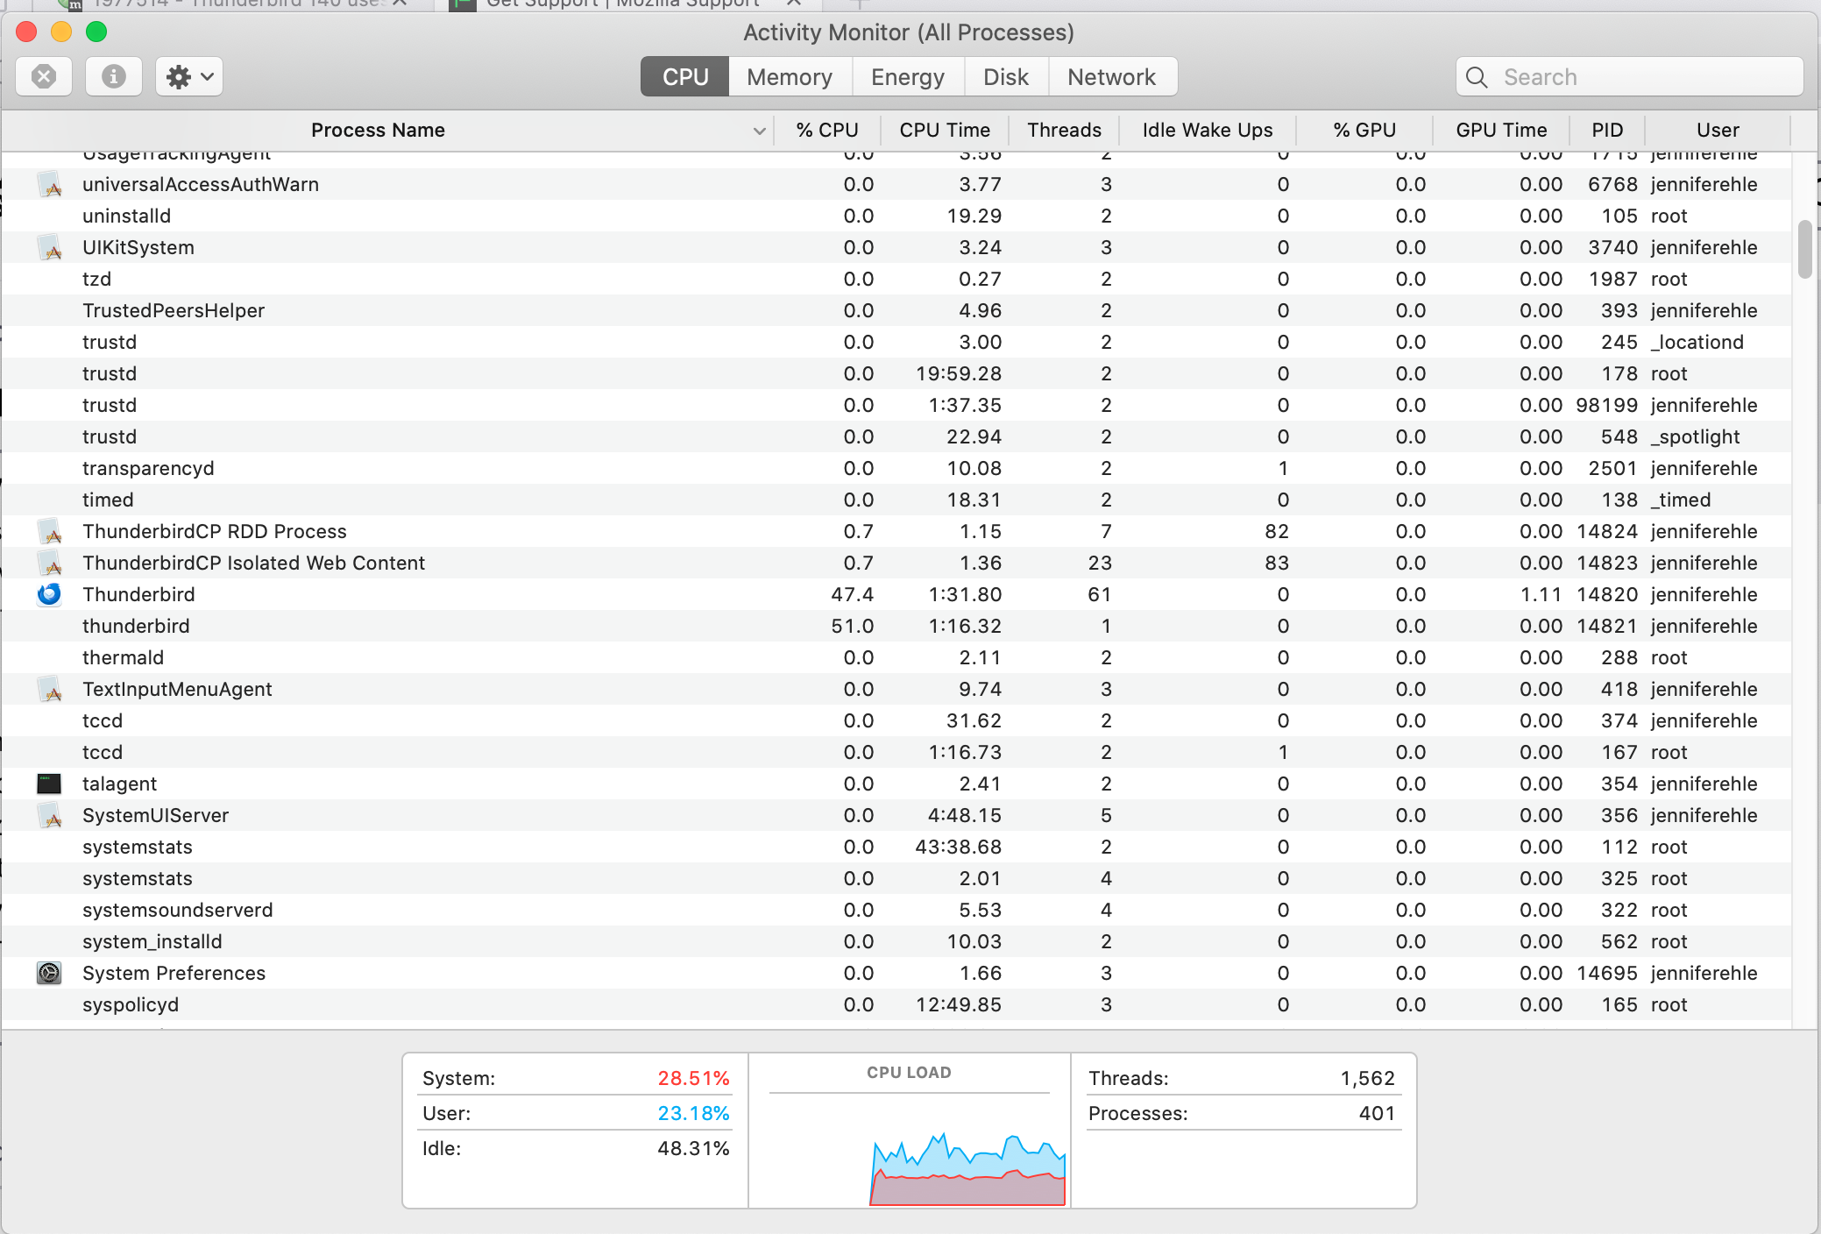Select the Network tab
This screenshot has width=1821, height=1234.
(x=1110, y=77)
